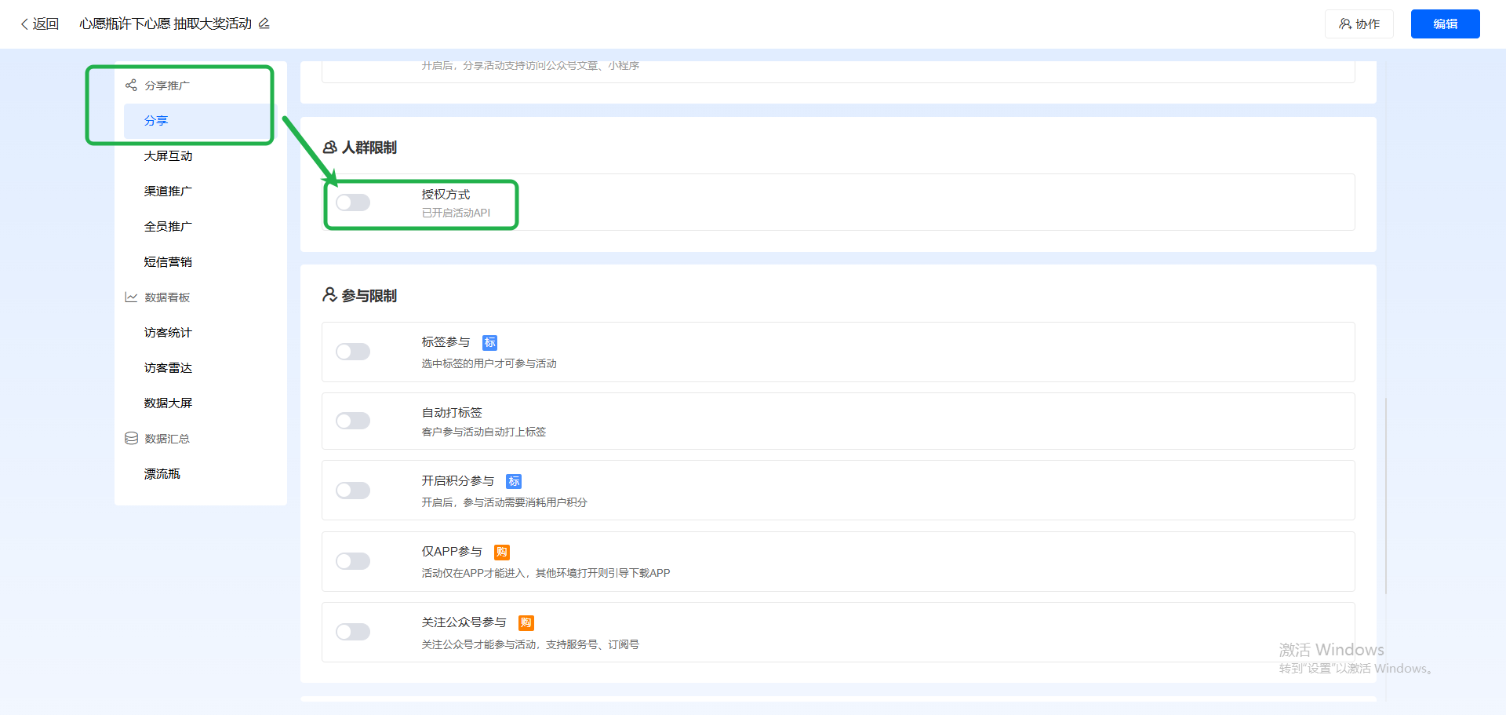Click the blue 标 badge next to 开启积分参与
Image resolution: width=1506 pixels, height=715 pixels.
coord(514,482)
